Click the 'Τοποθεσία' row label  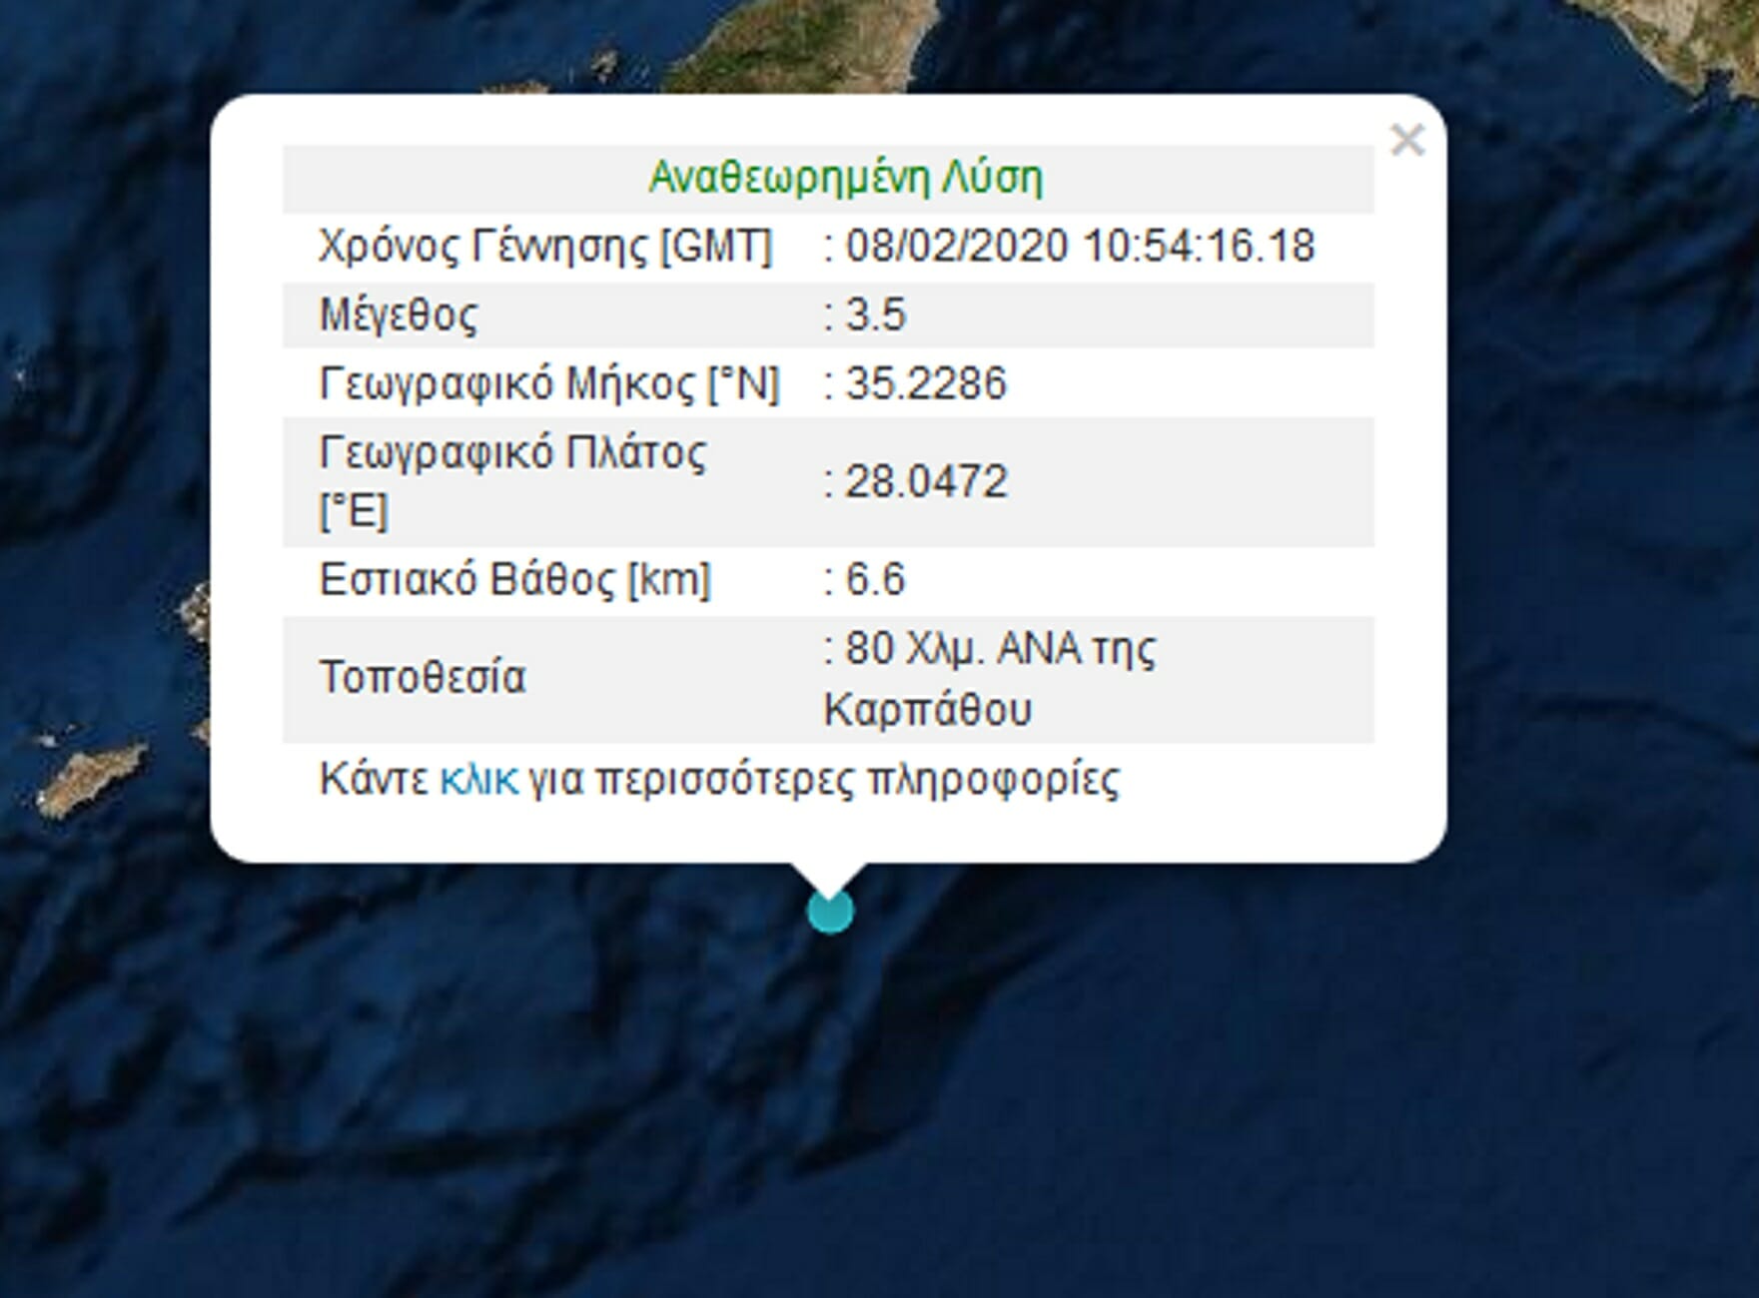click(x=422, y=677)
